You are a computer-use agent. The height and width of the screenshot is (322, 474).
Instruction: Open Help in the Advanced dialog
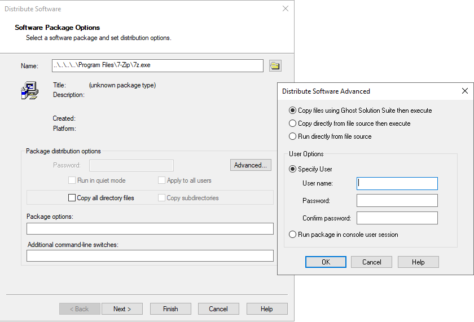click(x=418, y=262)
